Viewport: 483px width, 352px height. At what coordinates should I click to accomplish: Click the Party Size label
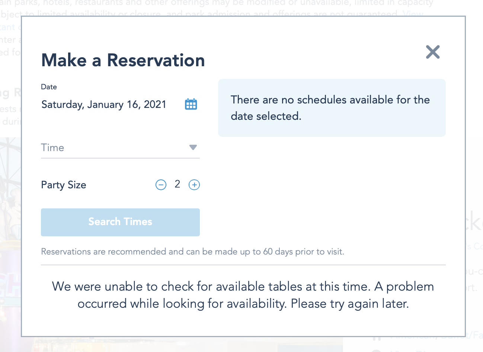(64, 185)
